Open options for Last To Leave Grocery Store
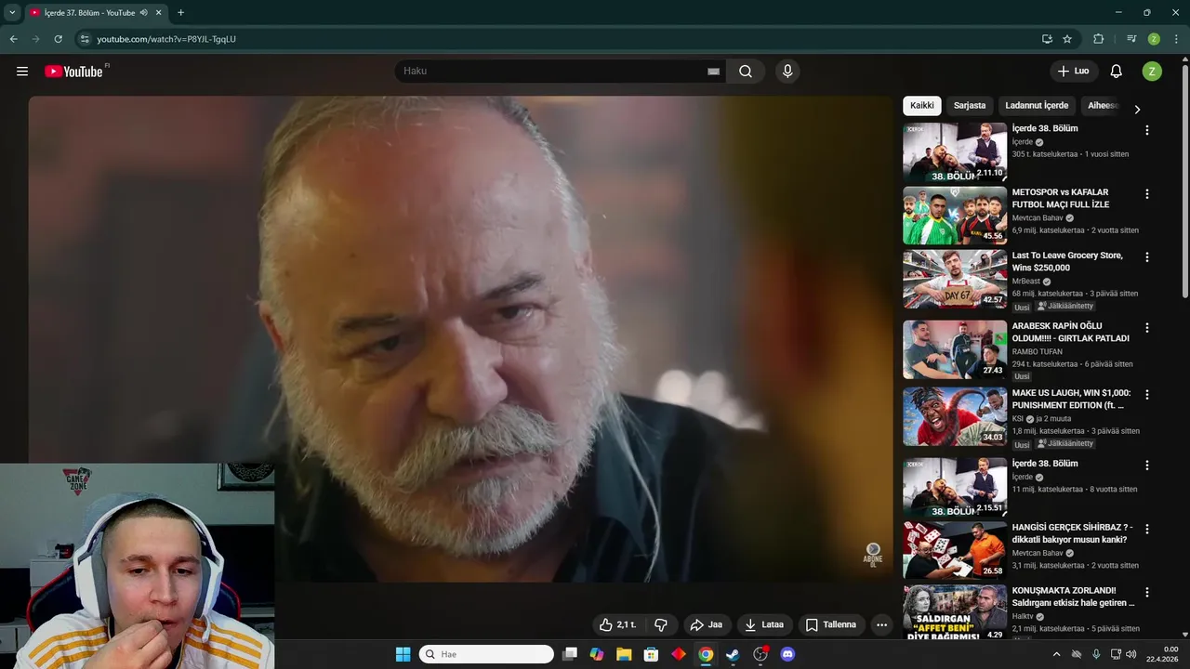1190x669 pixels. pos(1146,257)
